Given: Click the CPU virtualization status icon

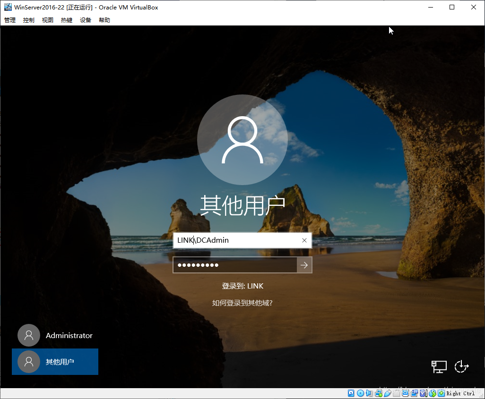Looking at the screenshot, I should click(x=424, y=393).
